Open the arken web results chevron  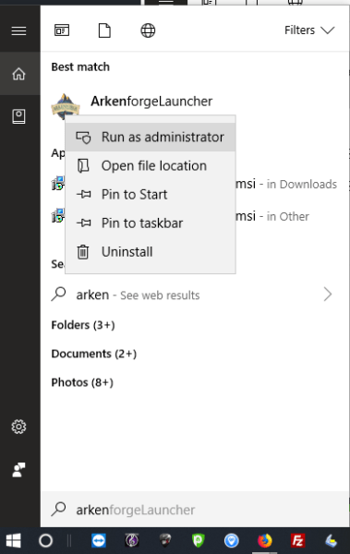click(328, 294)
